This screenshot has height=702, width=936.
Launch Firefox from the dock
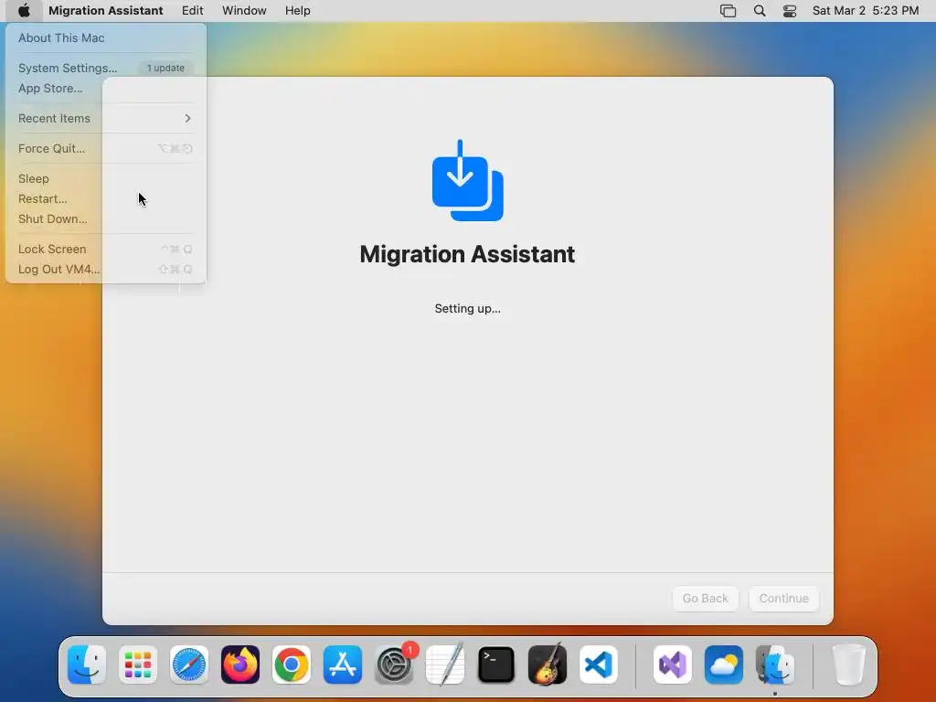click(240, 665)
